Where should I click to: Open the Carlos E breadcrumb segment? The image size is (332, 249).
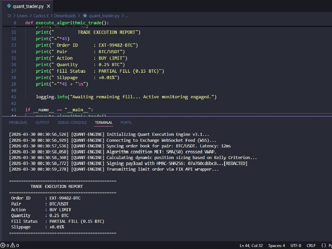pos(41,16)
